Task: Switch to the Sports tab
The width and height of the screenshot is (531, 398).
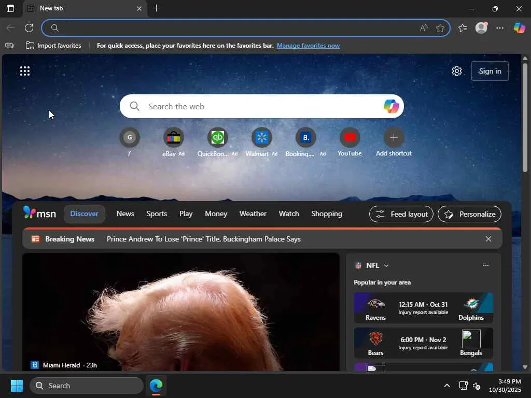Action: 157,214
